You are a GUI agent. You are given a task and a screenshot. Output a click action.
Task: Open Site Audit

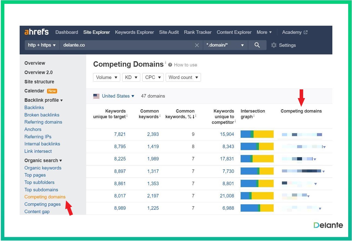(169, 32)
